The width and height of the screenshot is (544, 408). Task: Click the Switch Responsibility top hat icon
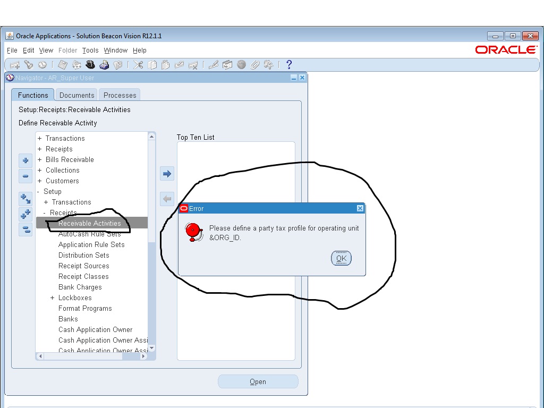click(x=90, y=65)
